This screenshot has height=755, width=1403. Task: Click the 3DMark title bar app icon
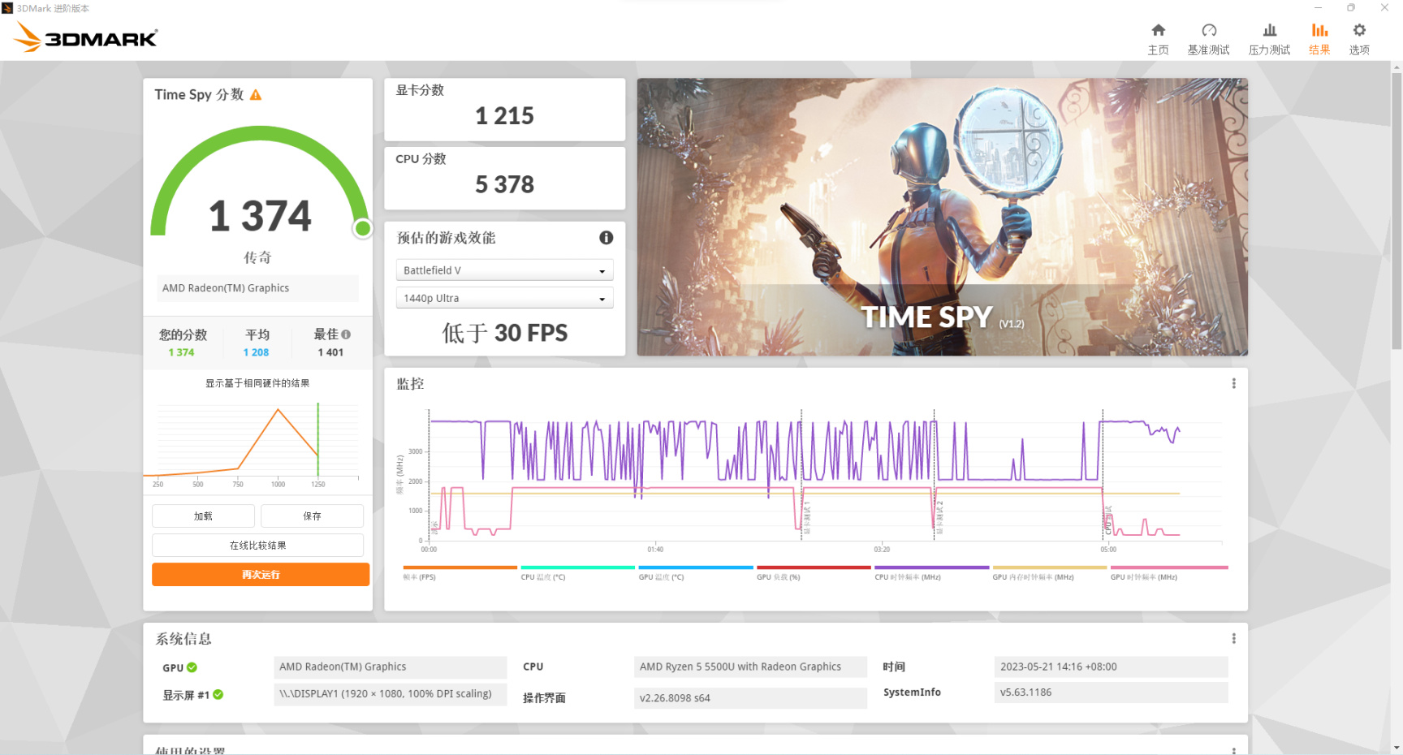coord(7,8)
